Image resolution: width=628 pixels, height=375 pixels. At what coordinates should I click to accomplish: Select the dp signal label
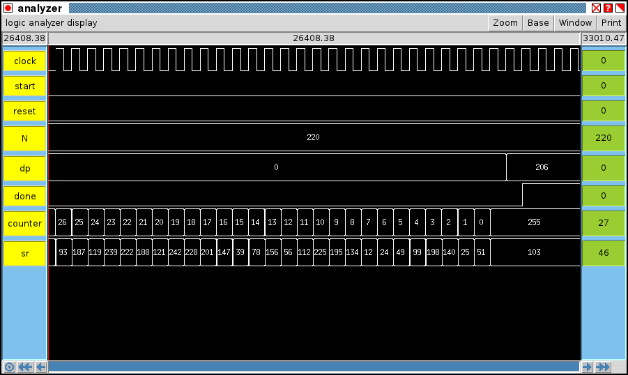pyautogui.click(x=25, y=169)
